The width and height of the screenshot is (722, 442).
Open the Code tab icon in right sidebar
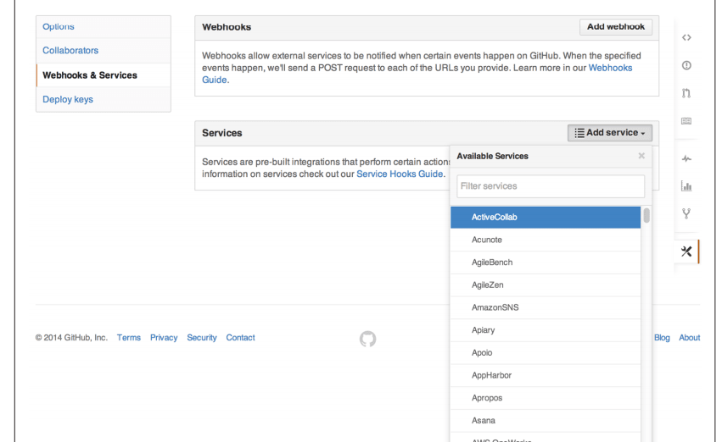point(686,37)
